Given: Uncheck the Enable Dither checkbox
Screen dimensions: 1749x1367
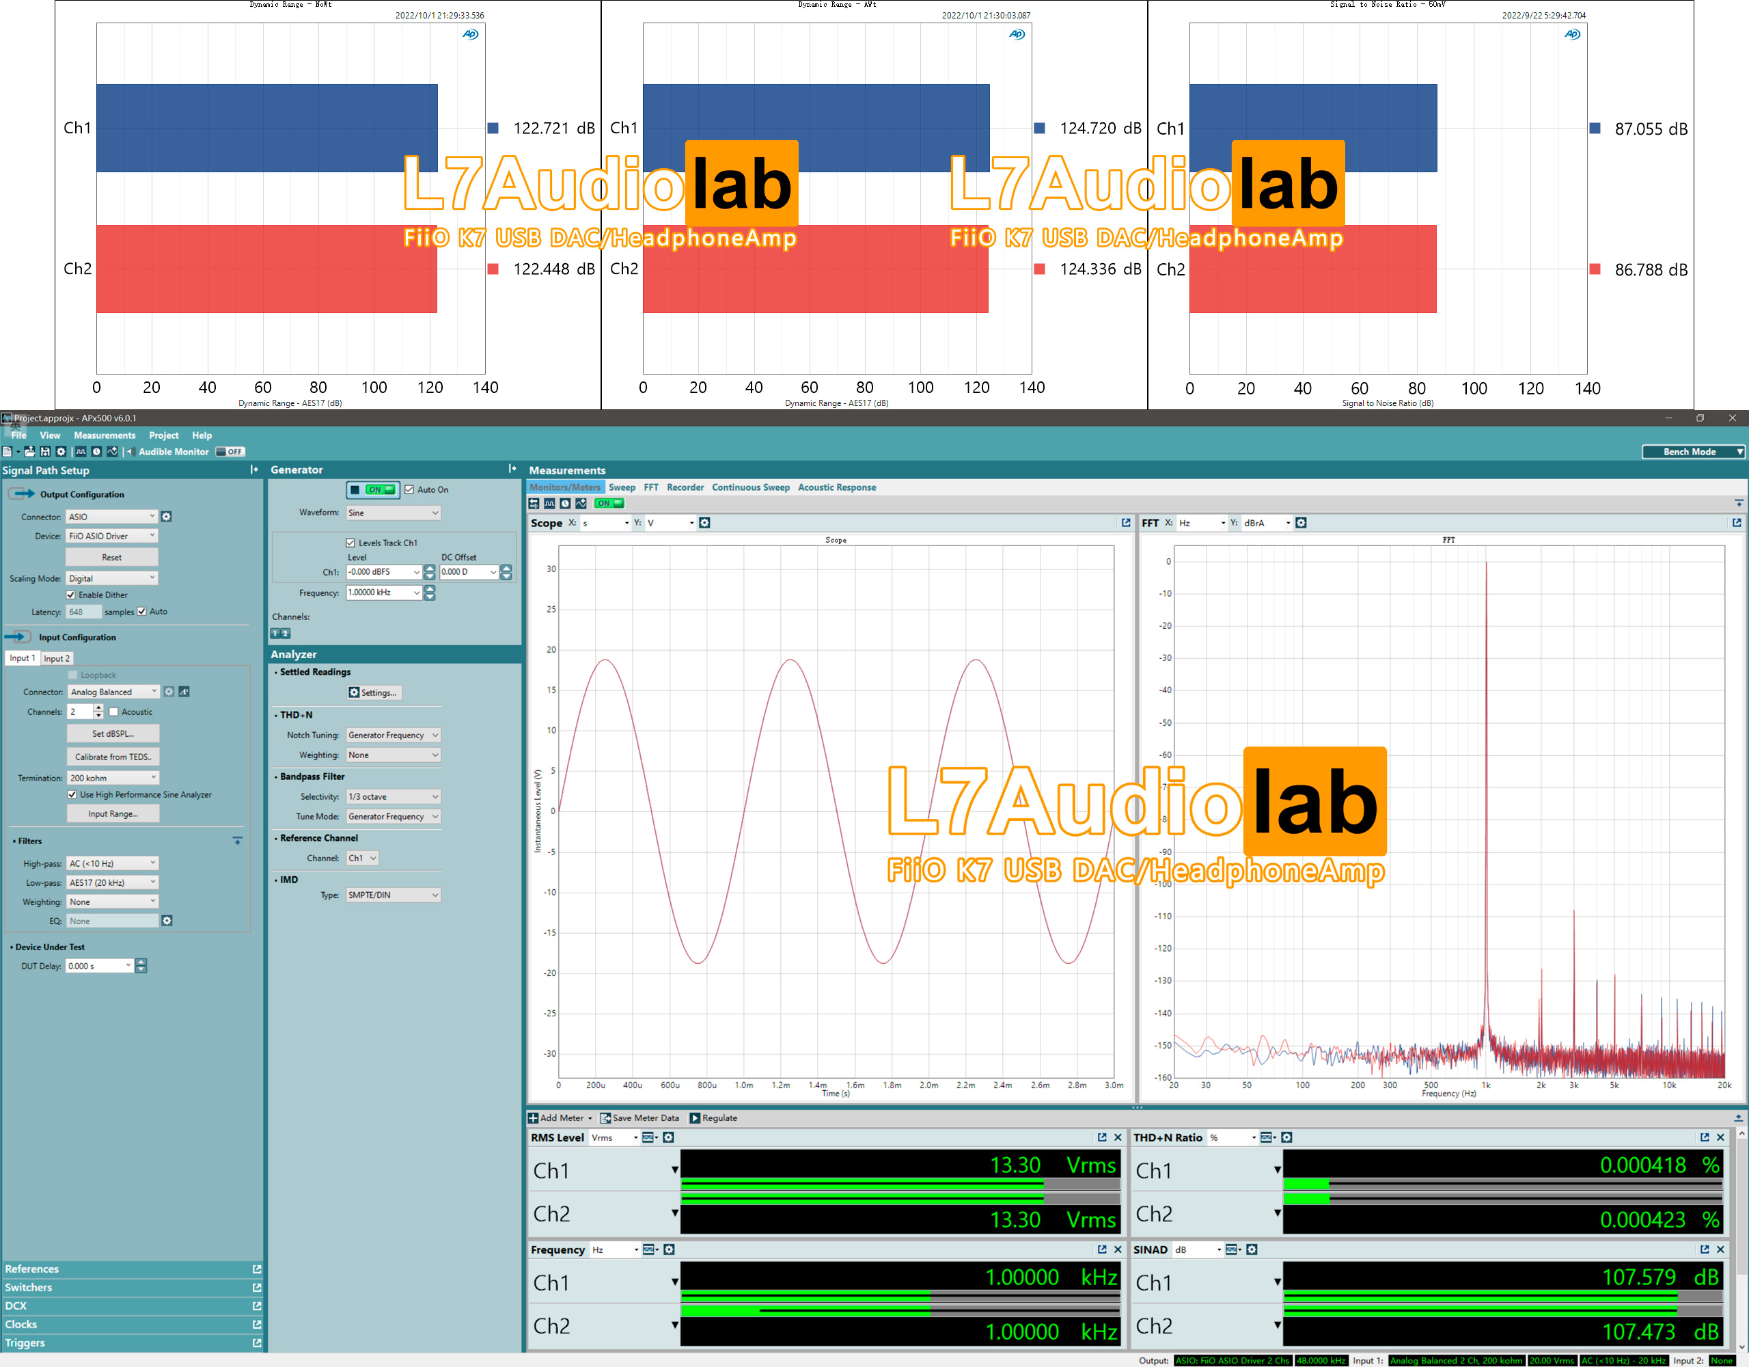Looking at the screenshot, I should tap(71, 595).
